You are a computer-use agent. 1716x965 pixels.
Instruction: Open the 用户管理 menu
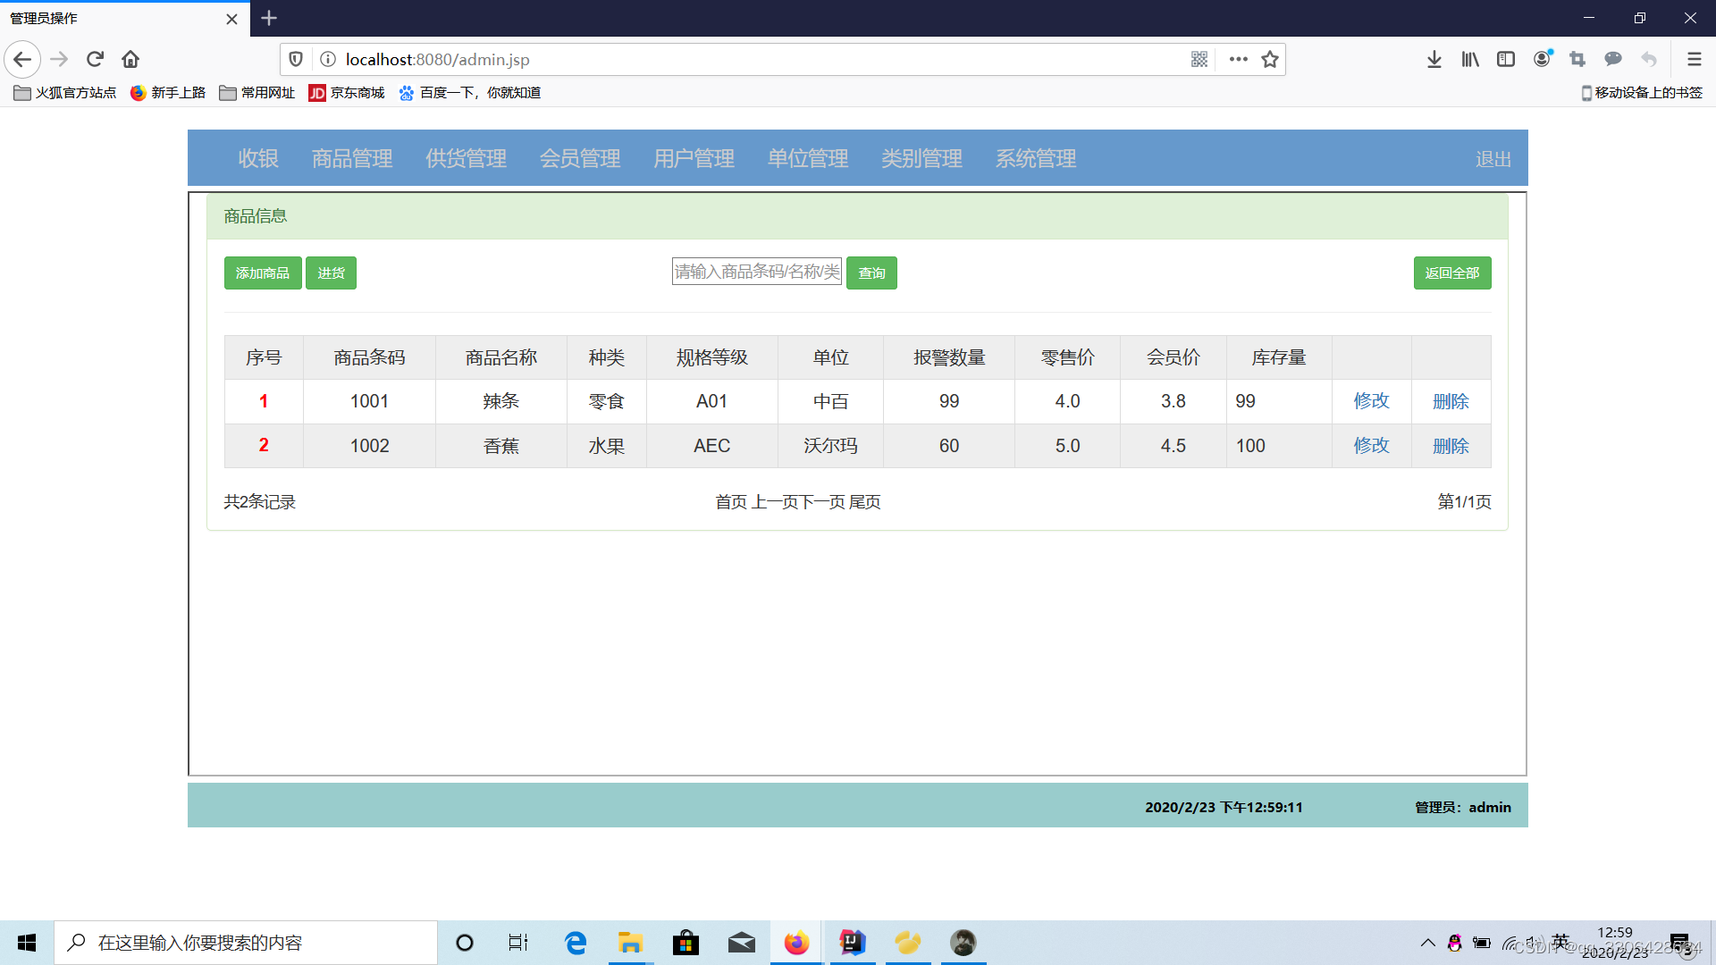click(x=694, y=158)
